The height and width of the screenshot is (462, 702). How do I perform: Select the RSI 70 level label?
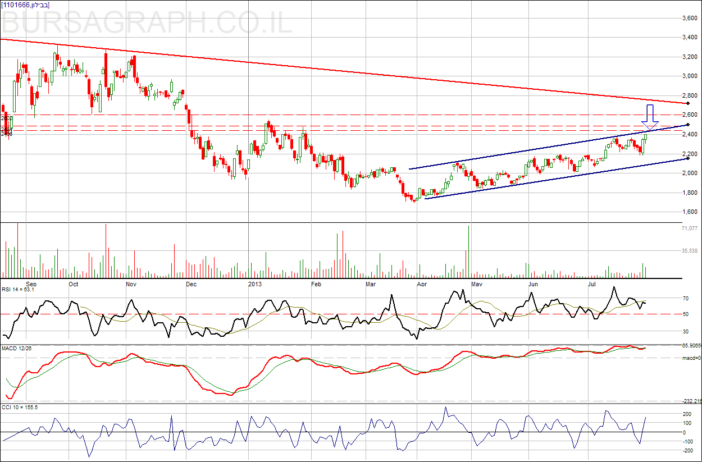686,299
